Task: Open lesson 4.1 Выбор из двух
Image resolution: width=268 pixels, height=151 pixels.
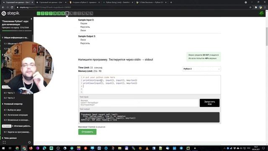Action: [12, 110]
